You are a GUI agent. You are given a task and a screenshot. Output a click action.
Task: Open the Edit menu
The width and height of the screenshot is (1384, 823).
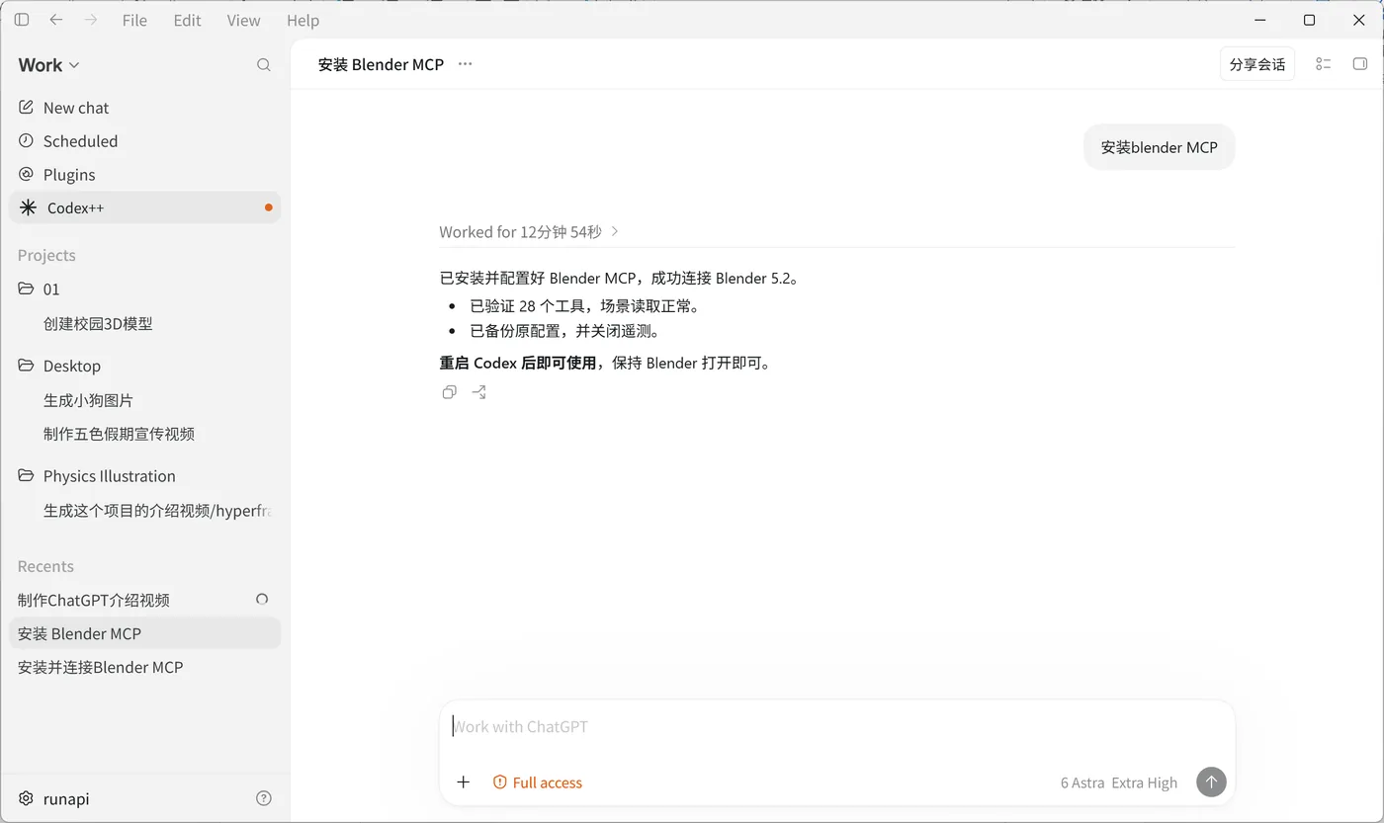coord(188,20)
